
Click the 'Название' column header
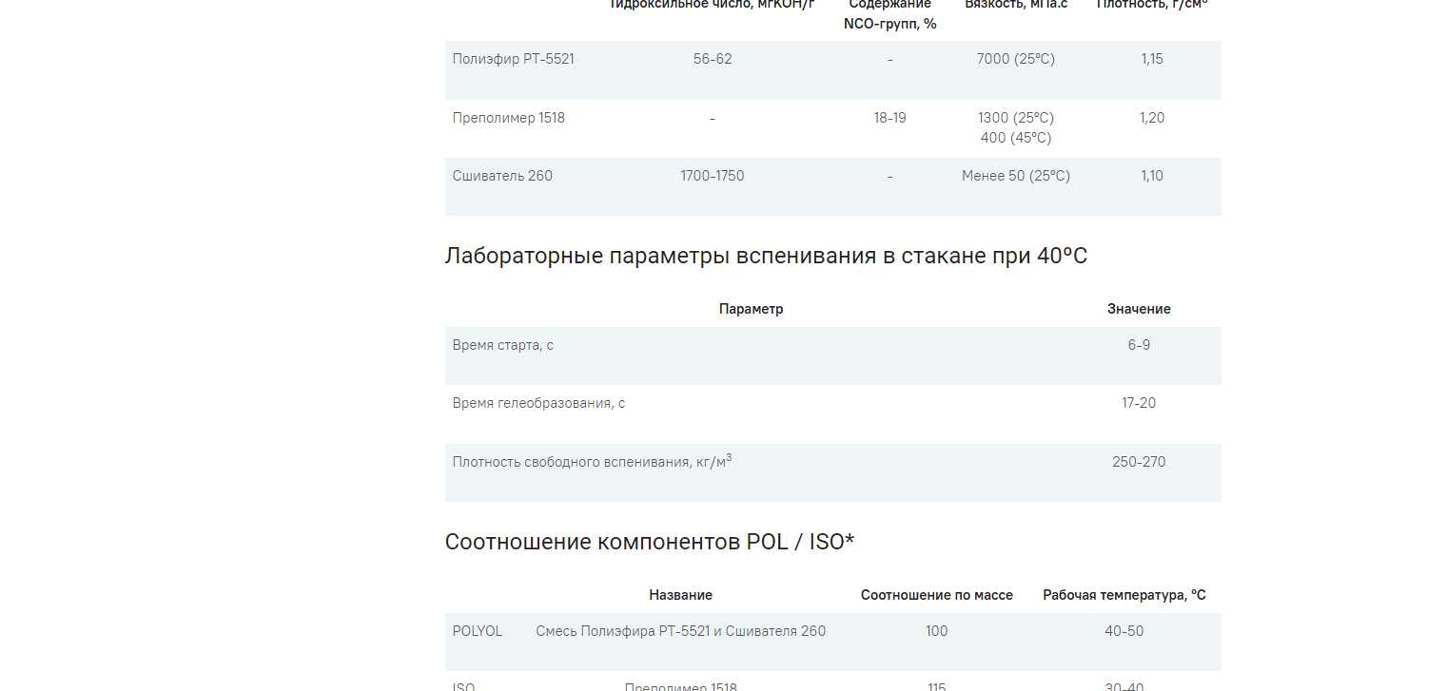[x=681, y=595]
